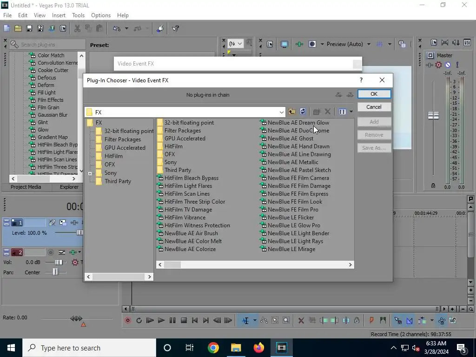The width and height of the screenshot is (476, 357).
Task: Go to the end of the project
Action: click(206, 320)
